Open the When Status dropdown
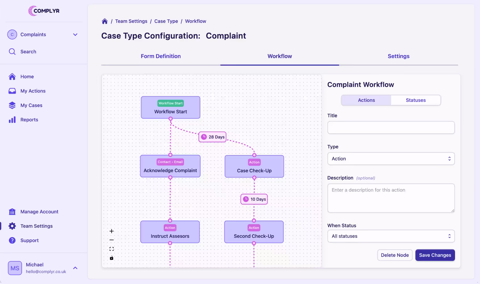Viewport: 480px width, 284px height. (391, 236)
